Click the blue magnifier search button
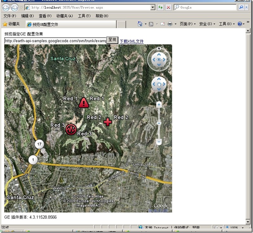 tap(241, 7)
